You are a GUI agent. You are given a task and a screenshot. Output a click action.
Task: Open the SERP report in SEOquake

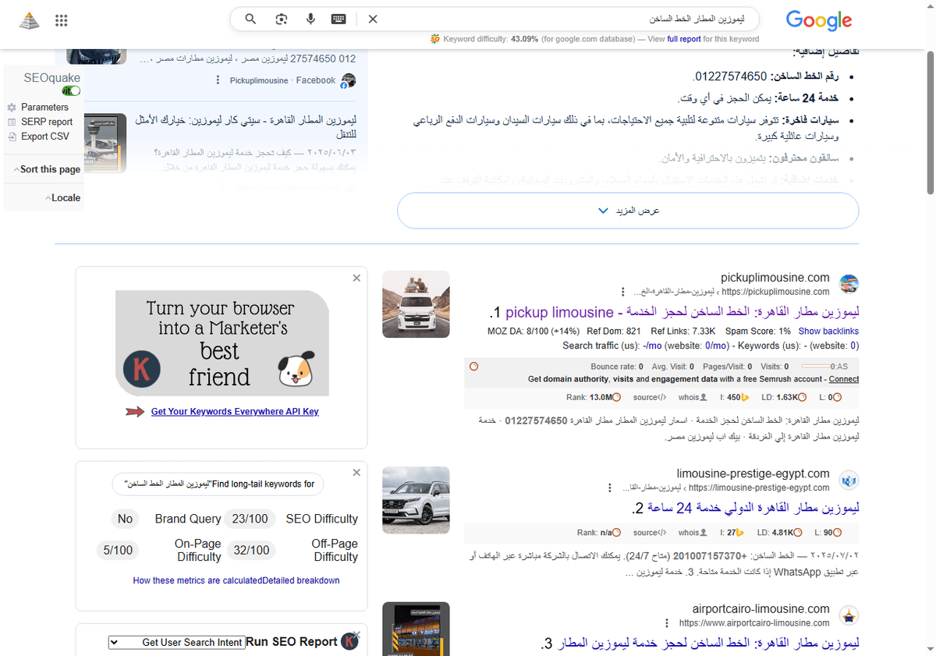click(46, 121)
